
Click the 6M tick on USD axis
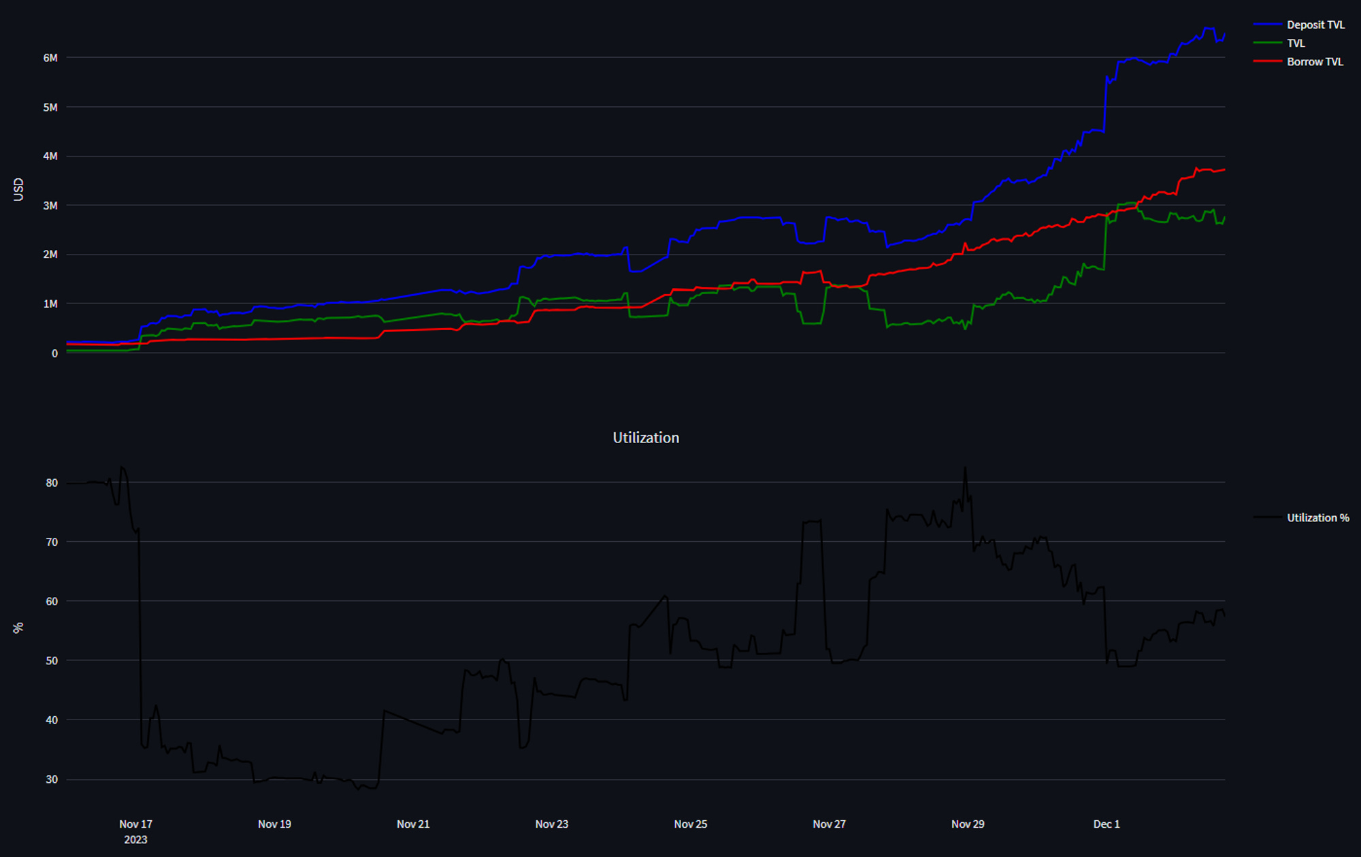coord(50,58)
